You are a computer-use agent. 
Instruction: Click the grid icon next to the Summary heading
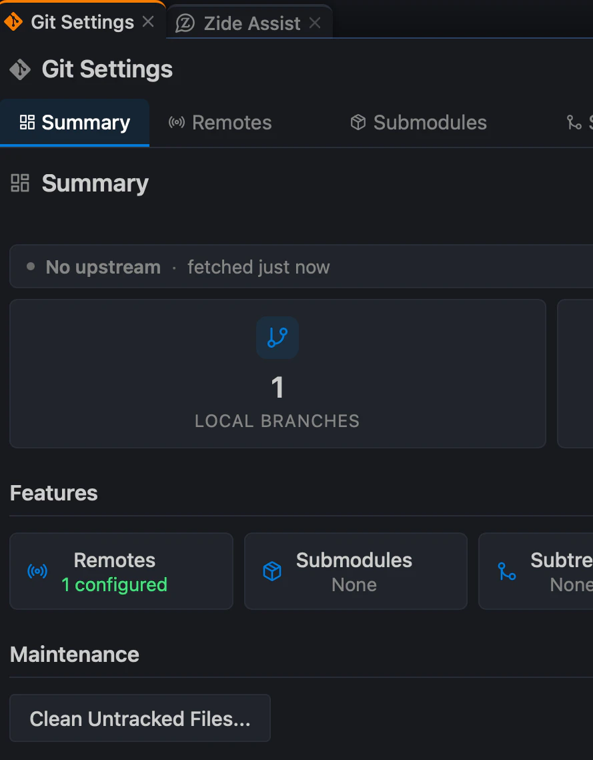tap(20, 183)
